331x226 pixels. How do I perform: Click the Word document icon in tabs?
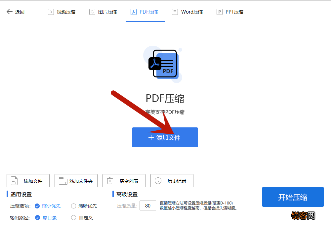tap(175, 12)
